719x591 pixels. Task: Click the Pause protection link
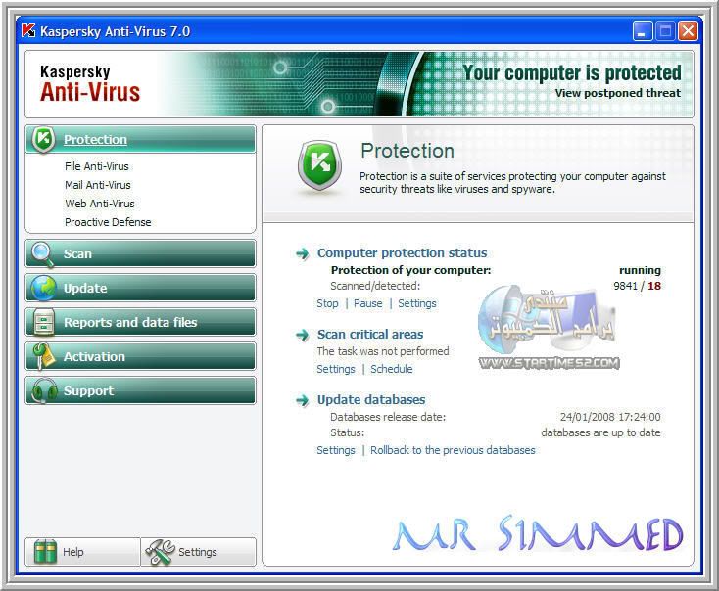point(367,303)
